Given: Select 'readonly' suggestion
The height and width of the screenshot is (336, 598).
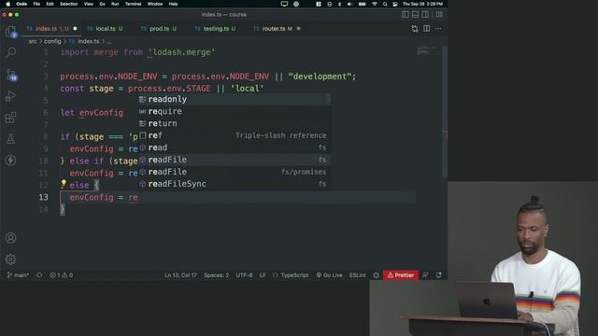Looking at the screenshot, I should [x=234, y=99].
